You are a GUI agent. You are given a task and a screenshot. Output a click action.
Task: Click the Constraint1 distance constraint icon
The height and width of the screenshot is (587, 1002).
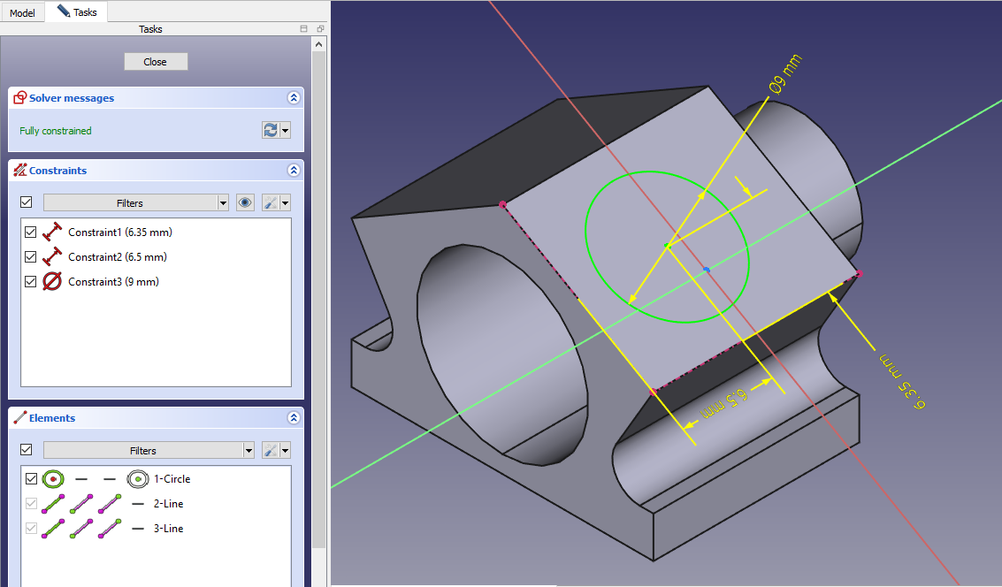52,233
